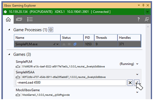The height and width of the screenshot is (104, 155).
Task: Click the MockXboxGame package icon
Action: (x=18, y=95)
